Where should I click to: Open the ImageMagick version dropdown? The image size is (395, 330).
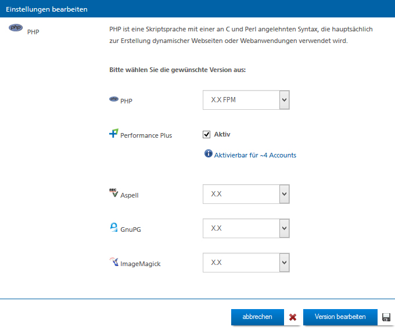246,263
